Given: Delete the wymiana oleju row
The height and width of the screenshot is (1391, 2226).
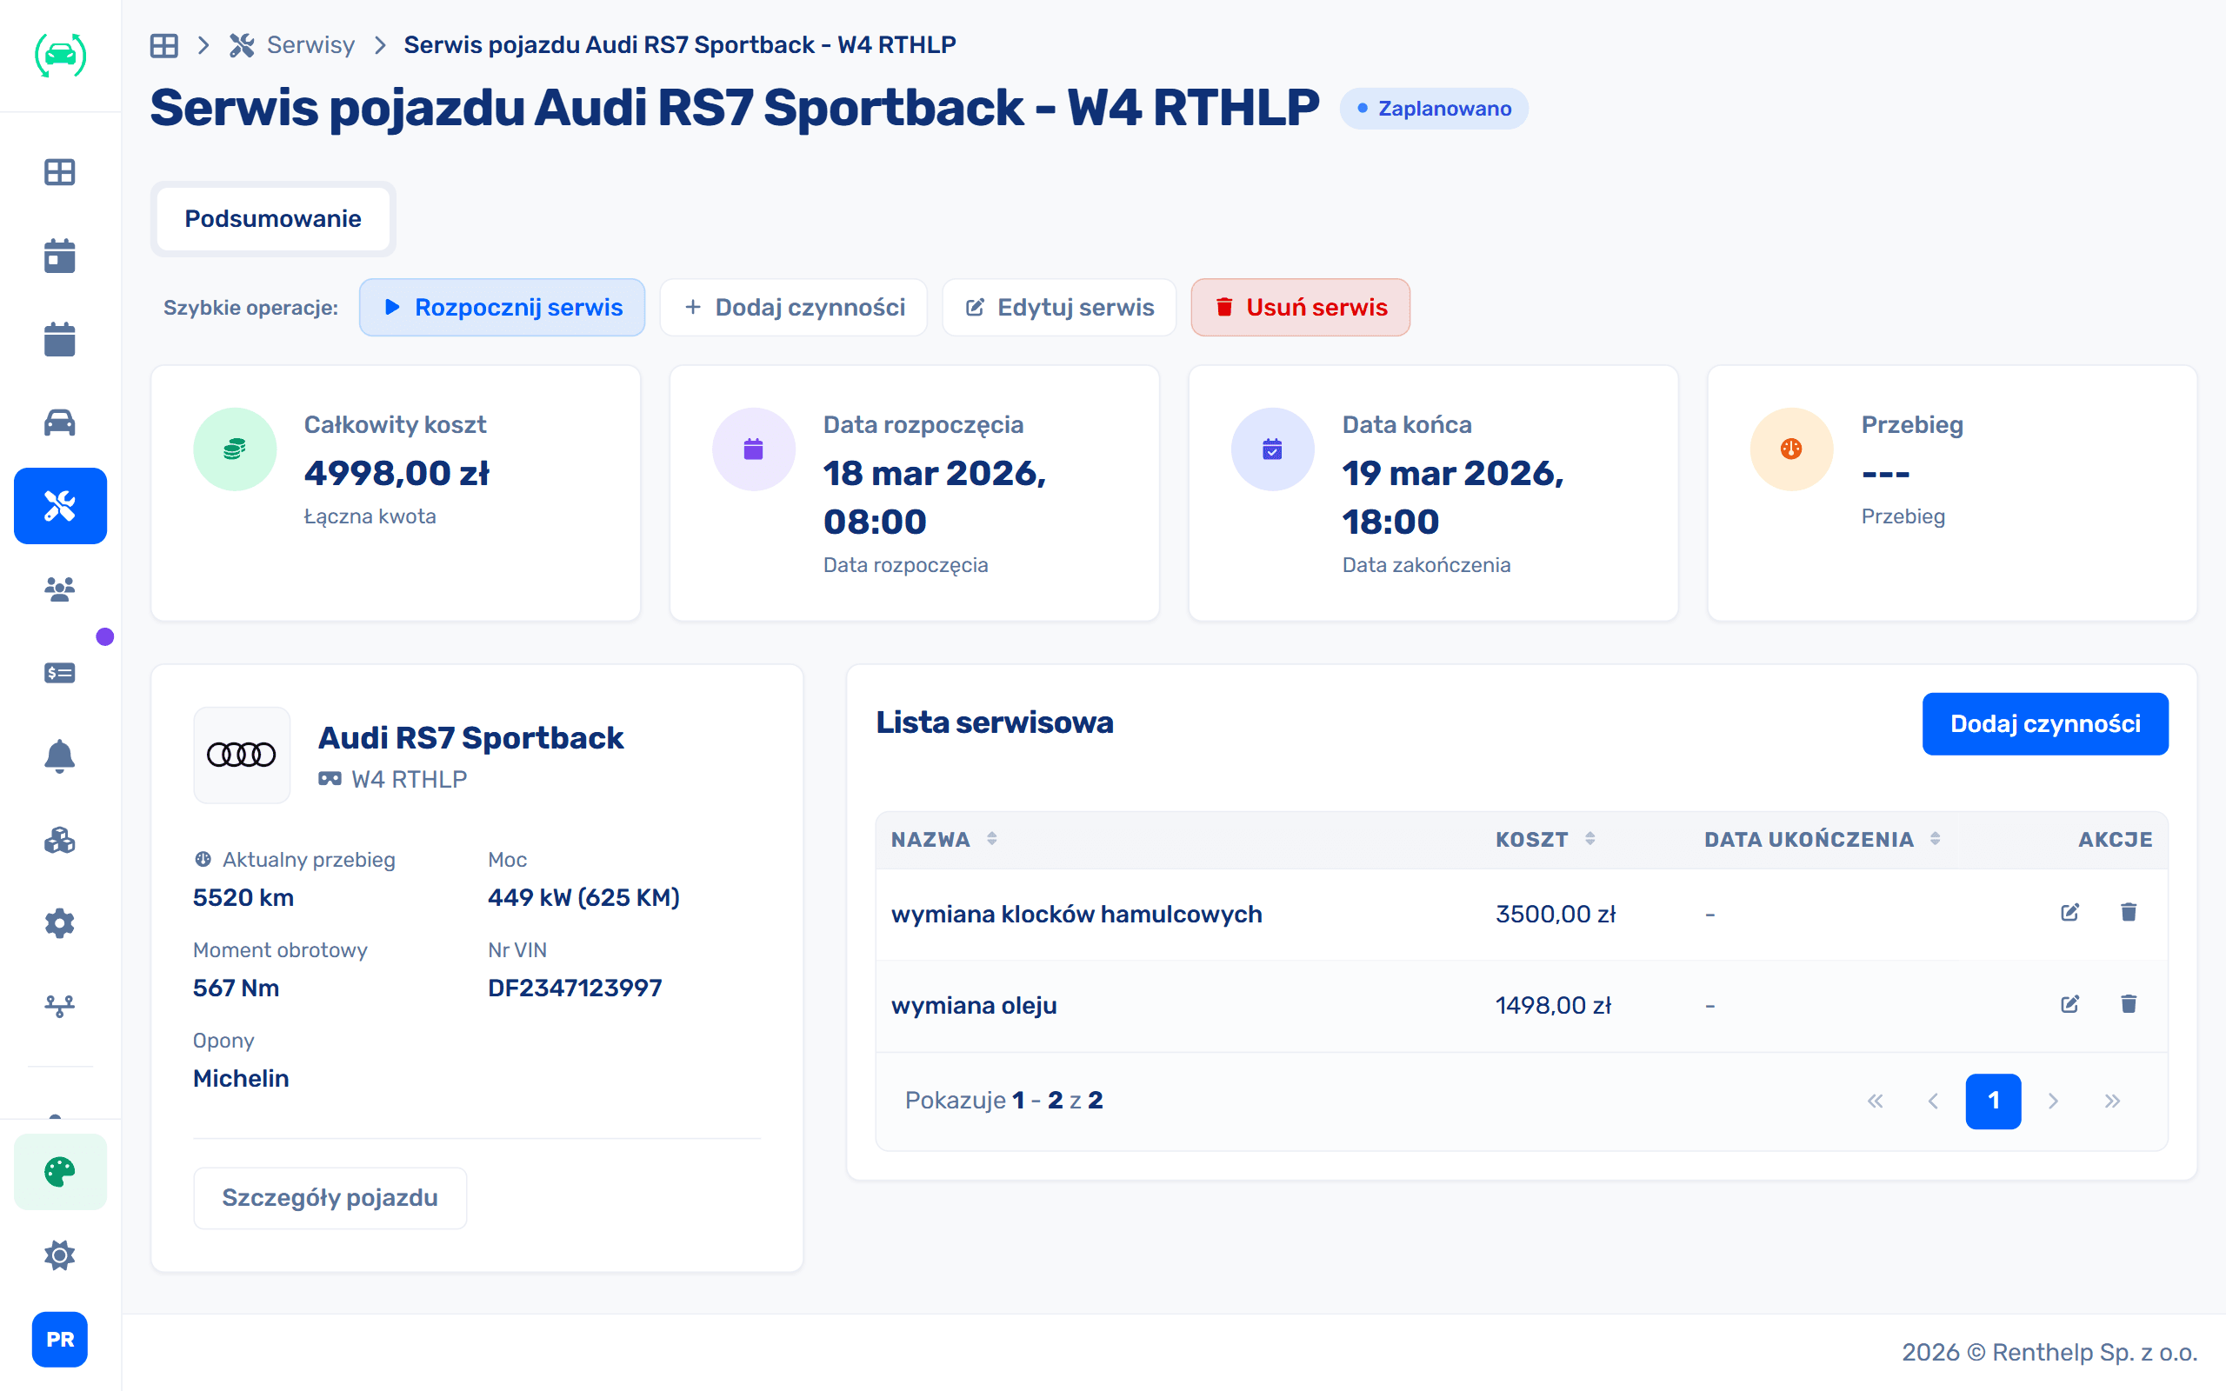Looking at the screenshot, I should 2129,1003.
